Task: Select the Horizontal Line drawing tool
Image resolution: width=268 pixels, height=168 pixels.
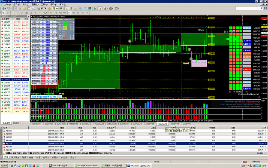Action: point(18,13)
